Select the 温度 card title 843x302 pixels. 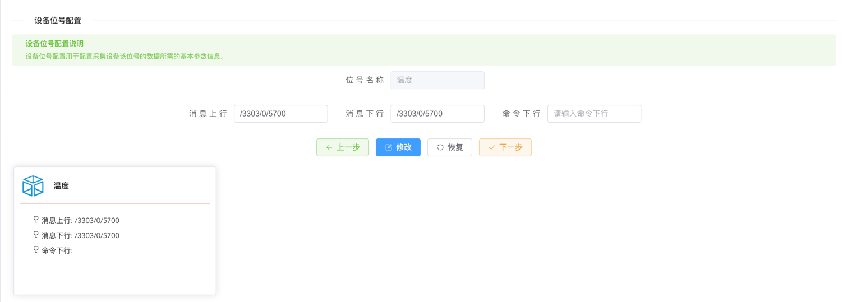click(x=61, y=186)
